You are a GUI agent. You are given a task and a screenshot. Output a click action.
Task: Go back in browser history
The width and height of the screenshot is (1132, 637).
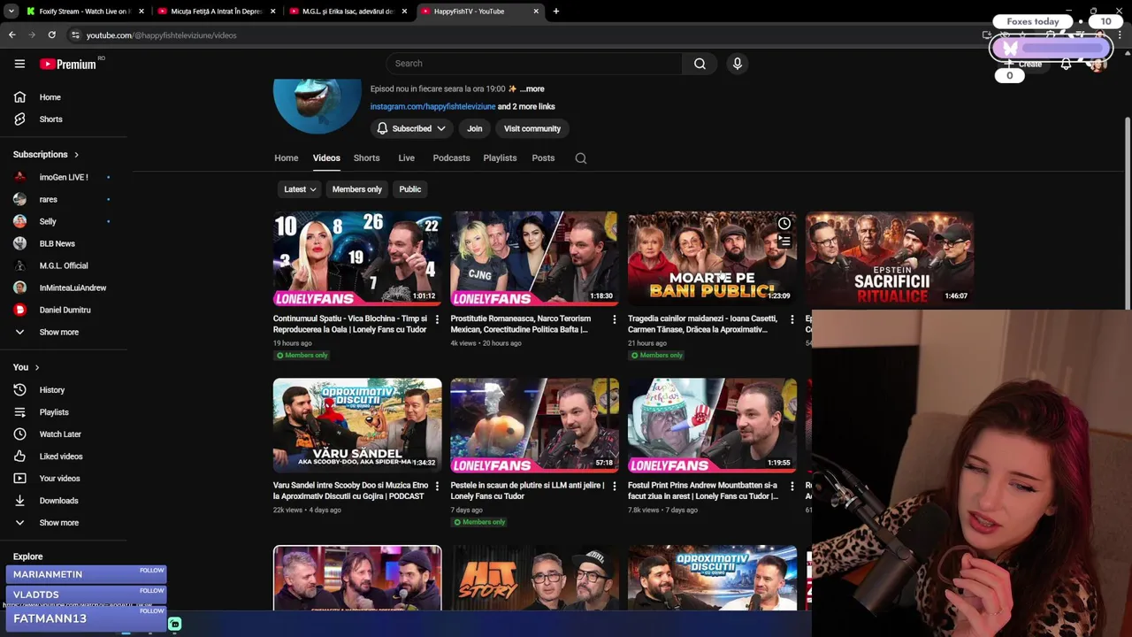tap(11, 35)
